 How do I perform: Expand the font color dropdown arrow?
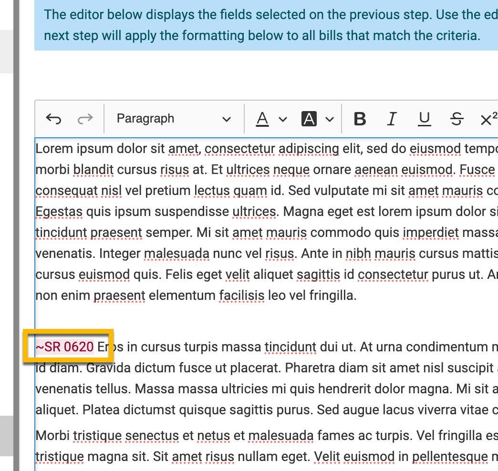(283, 119)
